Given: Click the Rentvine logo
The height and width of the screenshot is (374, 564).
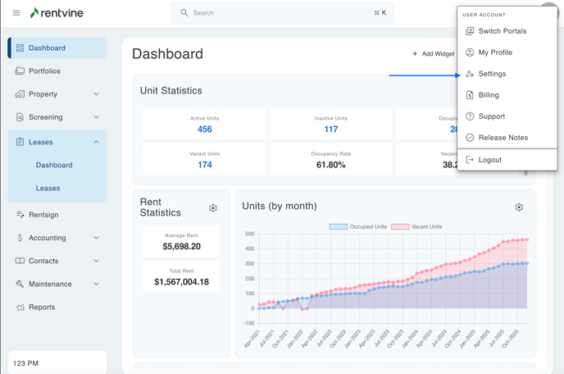Looking at the screenshot, I should (x=57, y=13).
